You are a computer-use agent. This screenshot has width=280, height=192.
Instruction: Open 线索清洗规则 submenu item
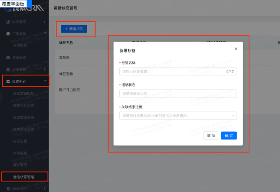[x=23, y=129]
